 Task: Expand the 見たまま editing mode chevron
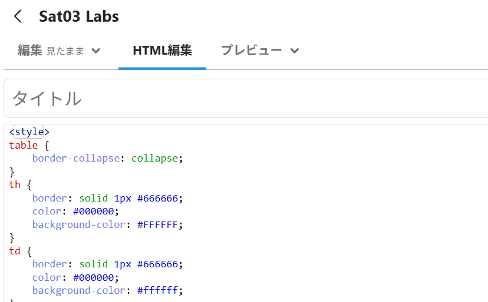96,51
